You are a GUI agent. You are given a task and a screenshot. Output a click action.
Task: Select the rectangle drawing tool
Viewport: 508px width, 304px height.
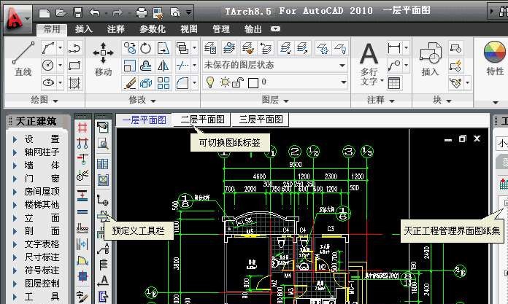tap(74, 66)
